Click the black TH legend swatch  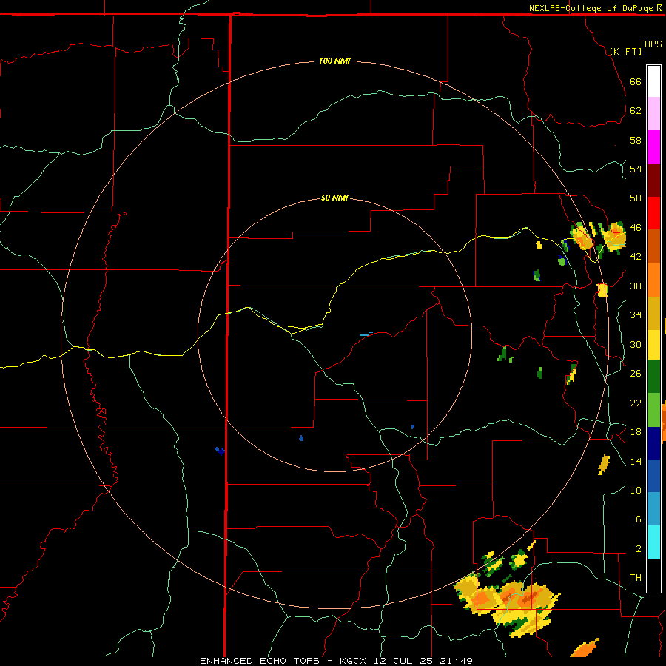(653, 576)
